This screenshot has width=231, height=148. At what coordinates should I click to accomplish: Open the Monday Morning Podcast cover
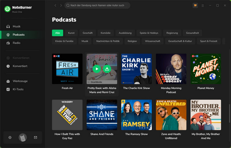point(171,69)
